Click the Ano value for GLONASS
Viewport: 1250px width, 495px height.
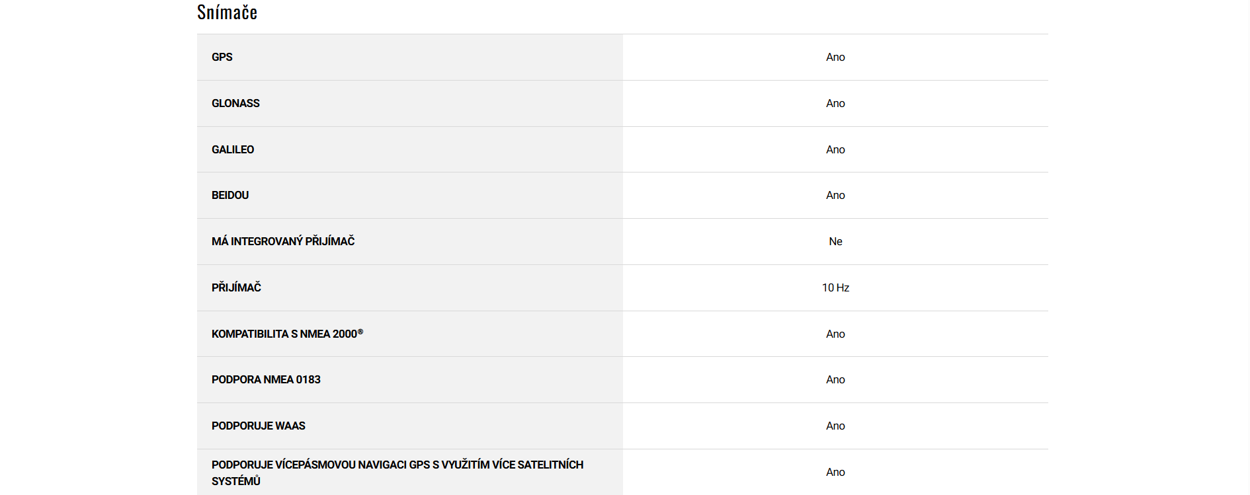[835, 104]
